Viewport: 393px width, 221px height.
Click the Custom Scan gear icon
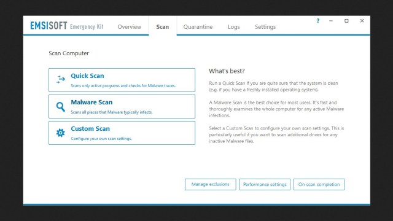click(x=60, y=133)
